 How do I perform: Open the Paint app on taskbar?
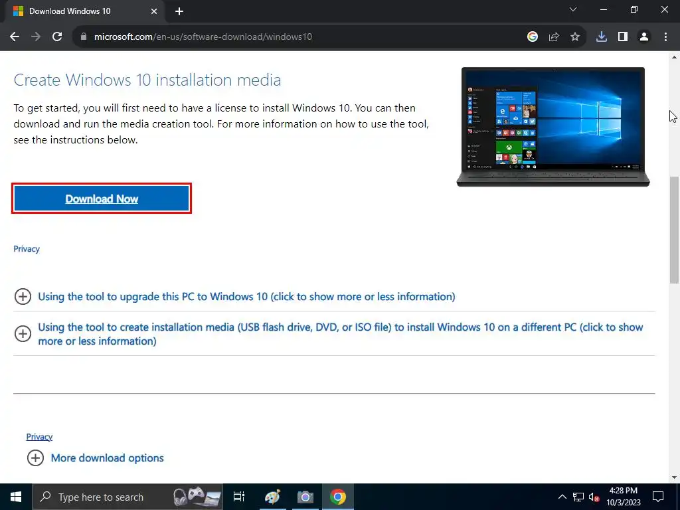point(272,497)
